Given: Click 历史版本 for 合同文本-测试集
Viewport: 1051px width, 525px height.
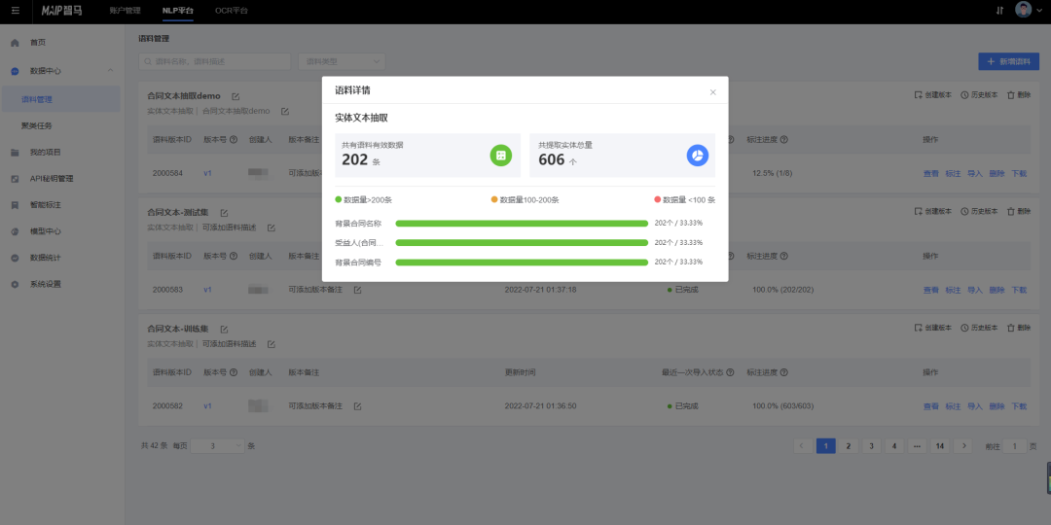Looking at the screenshot, I should (979, 212).
